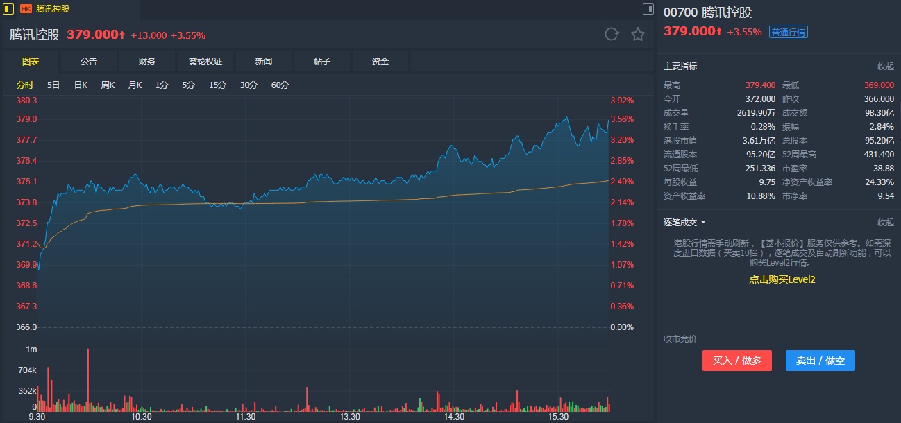Open the 资金 tab
The image size is (901, 423).
[x=380, y=62]
